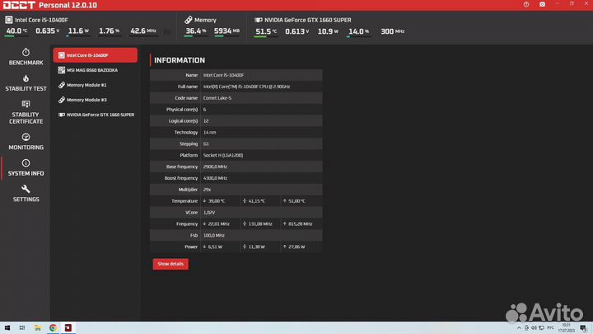Expand the hidden system tray icons chevron
This screenshot has width=593, height=334.
[x=519, y=328]
